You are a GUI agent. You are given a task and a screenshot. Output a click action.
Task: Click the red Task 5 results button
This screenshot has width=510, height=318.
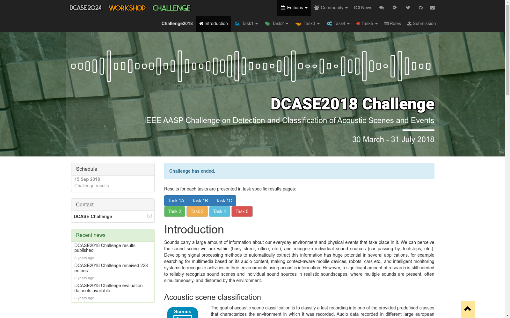(x=242, y=211)
